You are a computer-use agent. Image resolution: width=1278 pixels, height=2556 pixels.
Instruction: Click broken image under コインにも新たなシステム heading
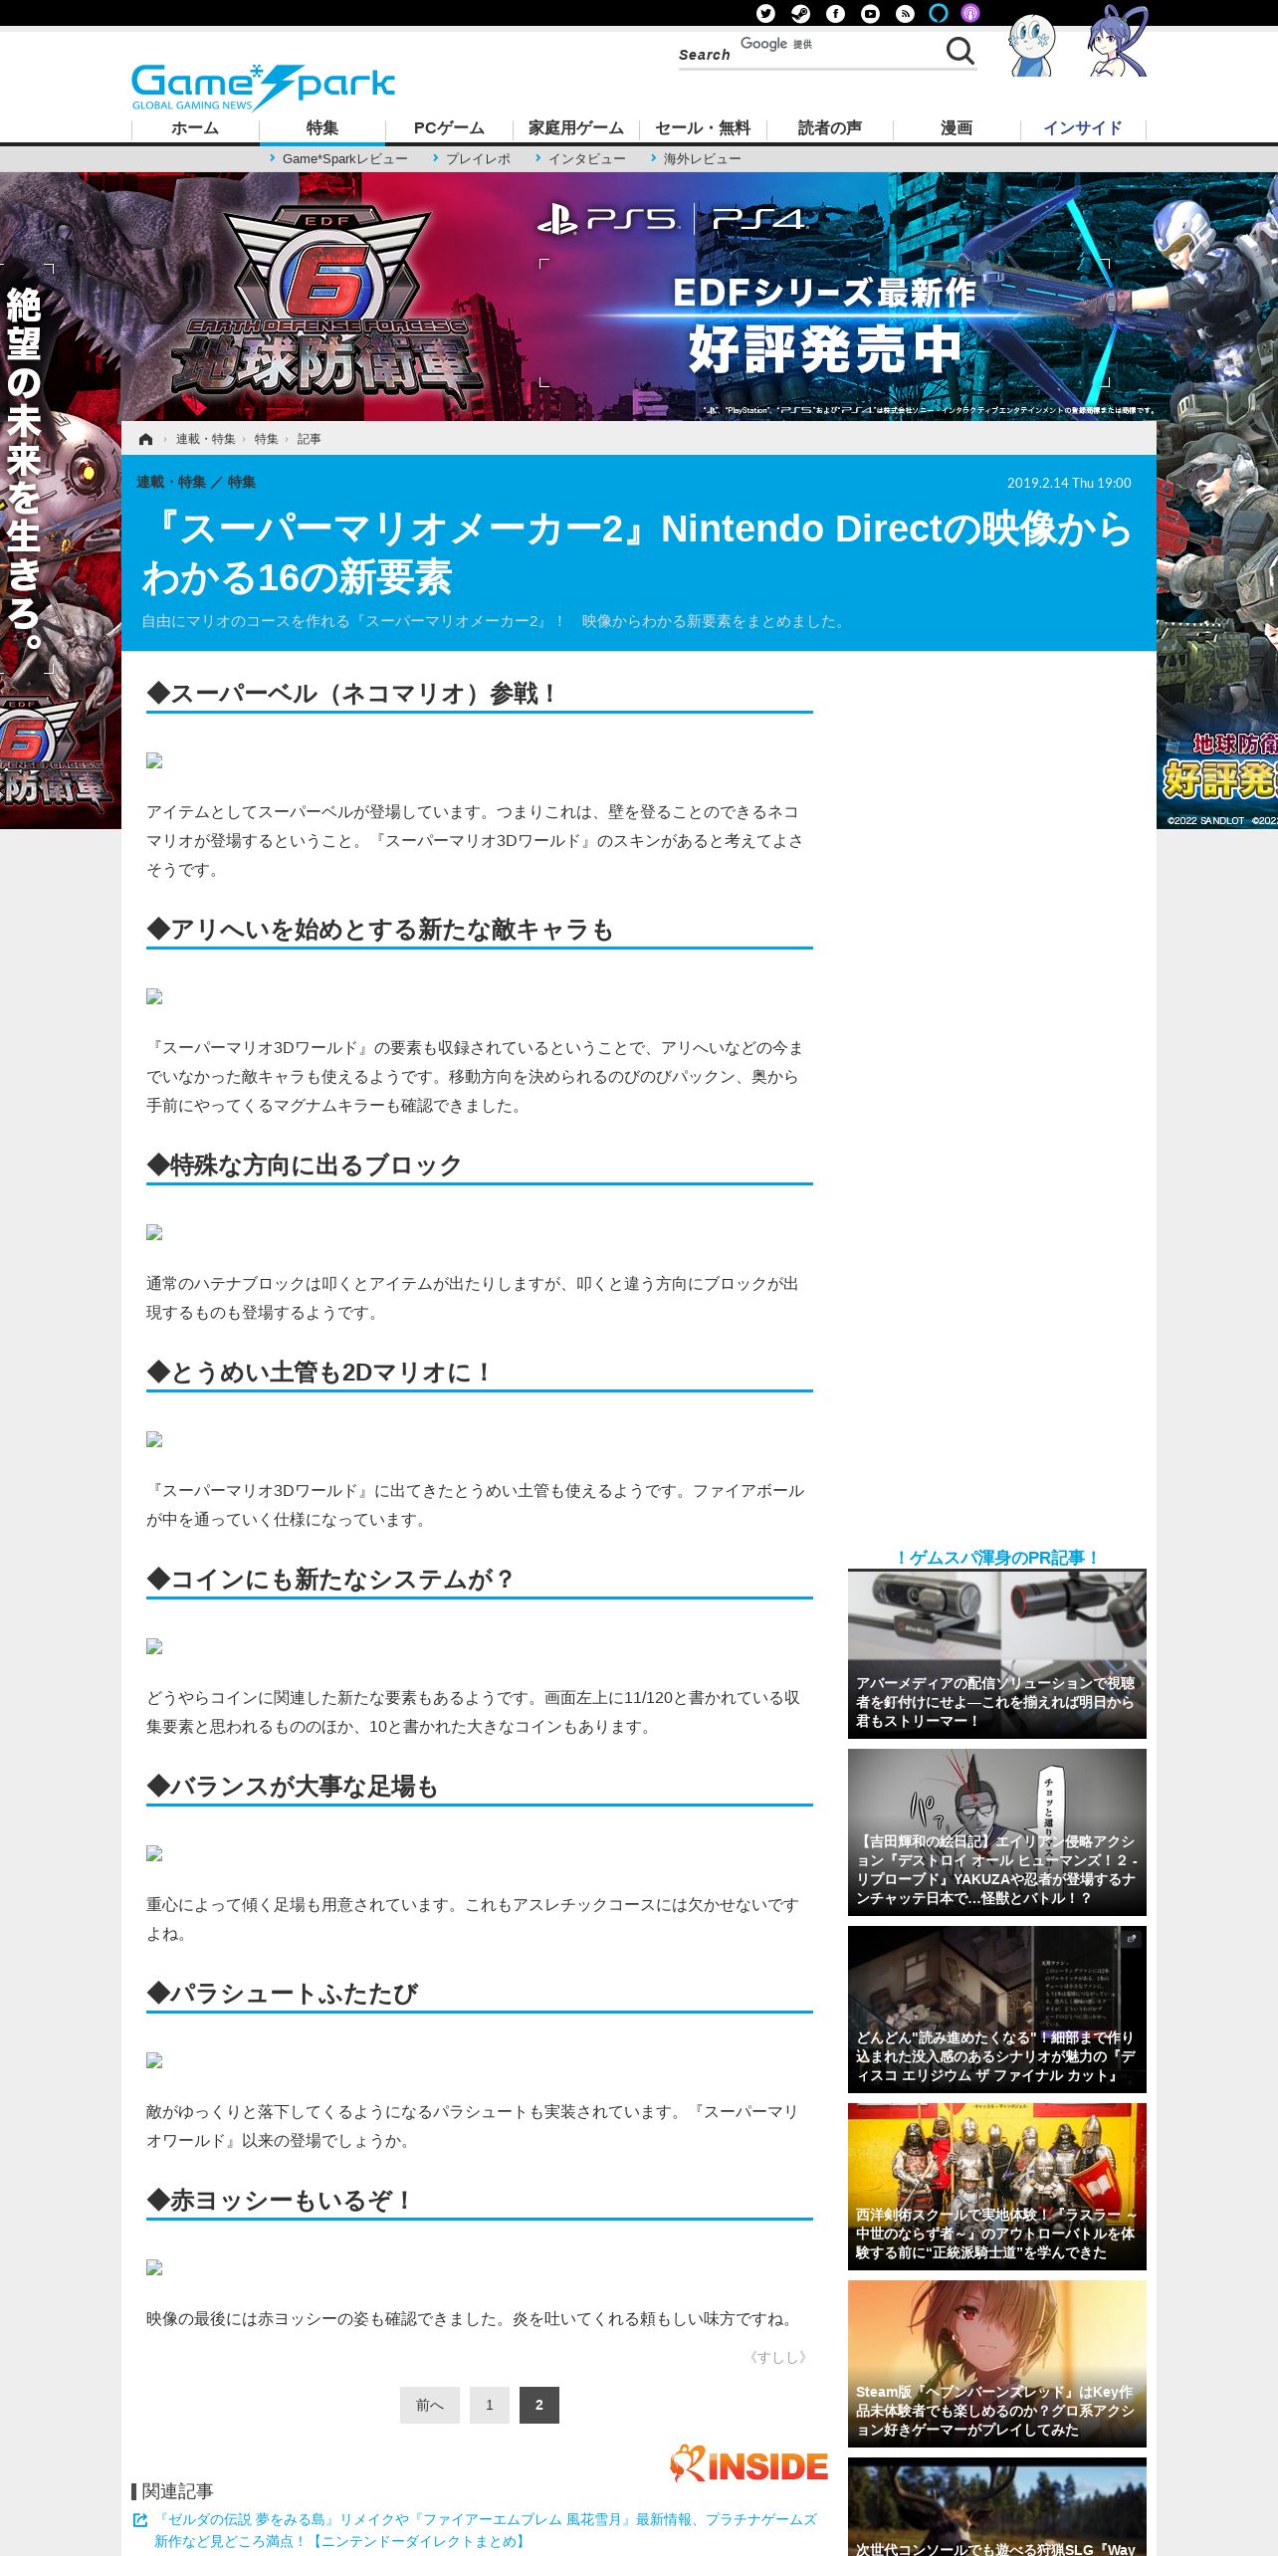(154, 1647)
